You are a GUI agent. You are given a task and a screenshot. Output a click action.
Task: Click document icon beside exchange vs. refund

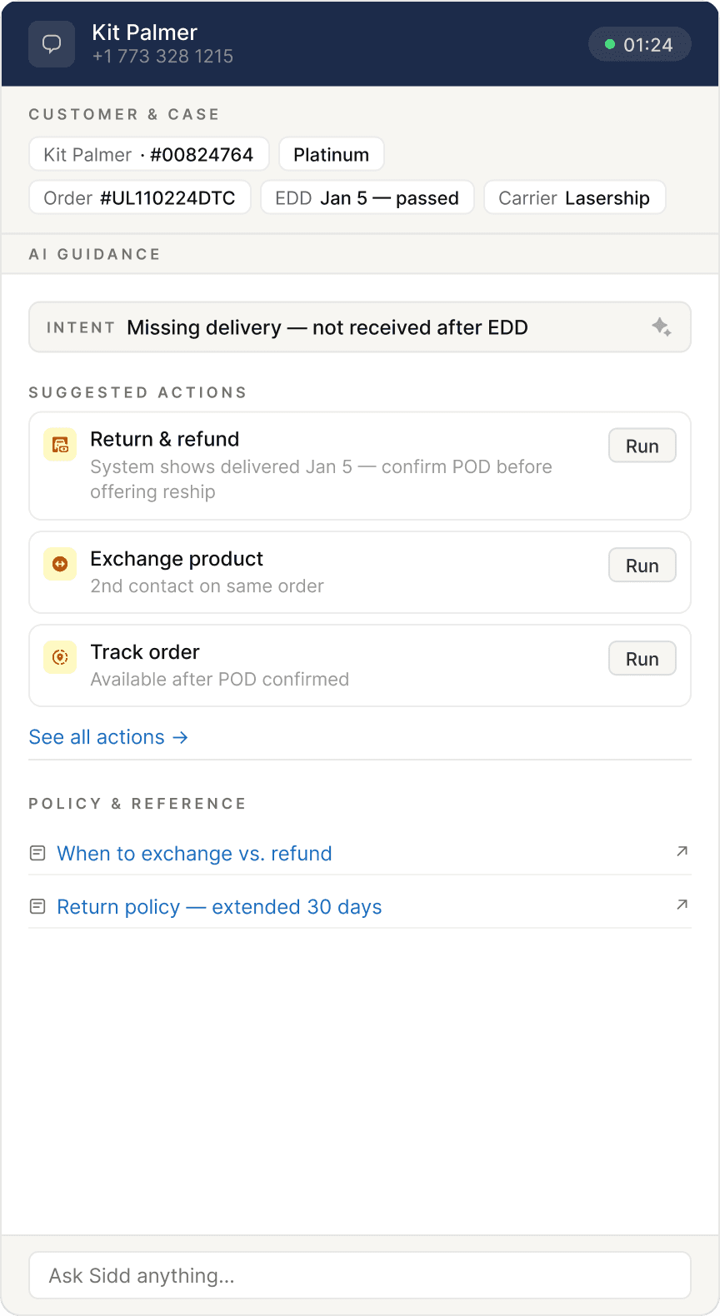pos(37,853)
